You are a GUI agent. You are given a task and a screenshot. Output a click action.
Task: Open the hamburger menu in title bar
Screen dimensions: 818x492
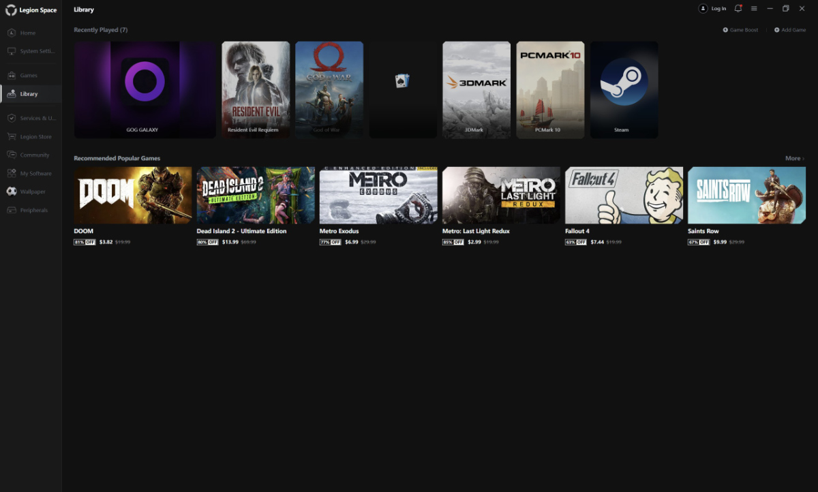tap(754, 8)
